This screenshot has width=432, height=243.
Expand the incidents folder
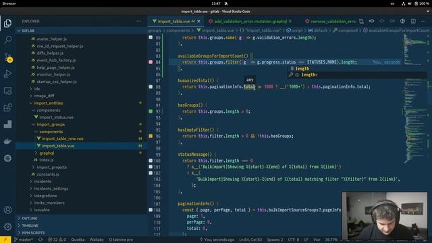[82, 182]
